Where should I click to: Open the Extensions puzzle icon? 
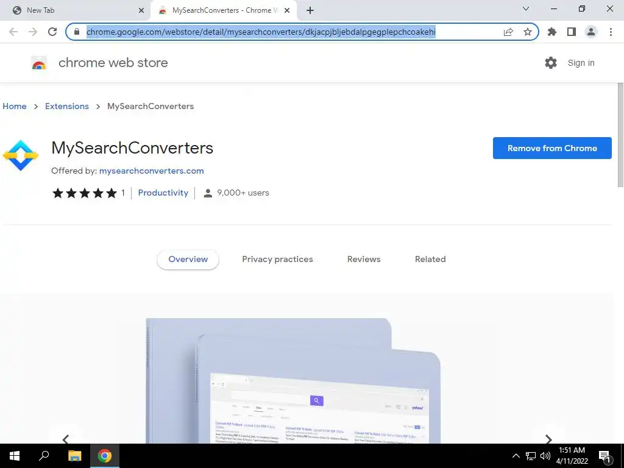552,32
